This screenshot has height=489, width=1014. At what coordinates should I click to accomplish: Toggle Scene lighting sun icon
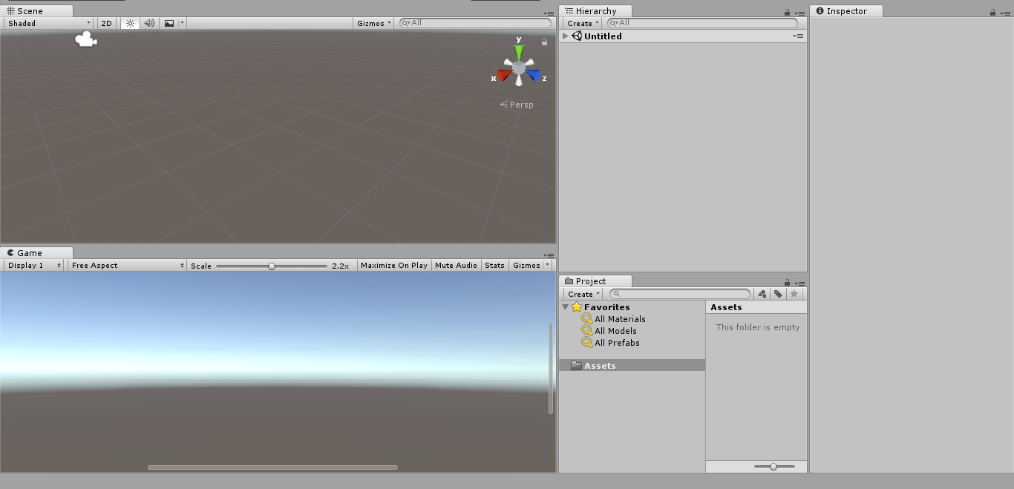tap(130, 23)
